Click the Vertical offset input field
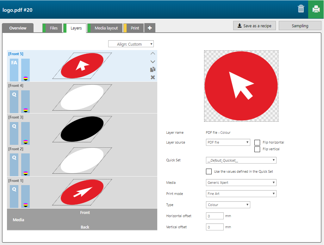 (215, 227)
